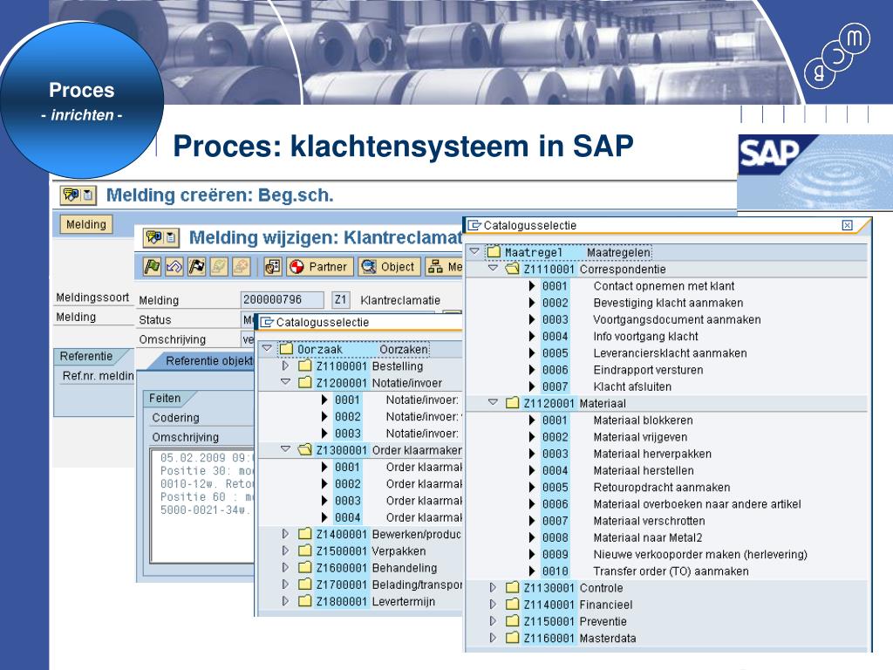The image size is (893, 670).
Task: Click the Z1 notification type field
Action: 341,300
